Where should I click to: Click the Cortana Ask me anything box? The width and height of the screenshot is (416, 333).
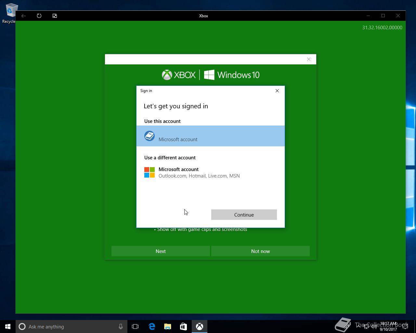click(71, 326)
